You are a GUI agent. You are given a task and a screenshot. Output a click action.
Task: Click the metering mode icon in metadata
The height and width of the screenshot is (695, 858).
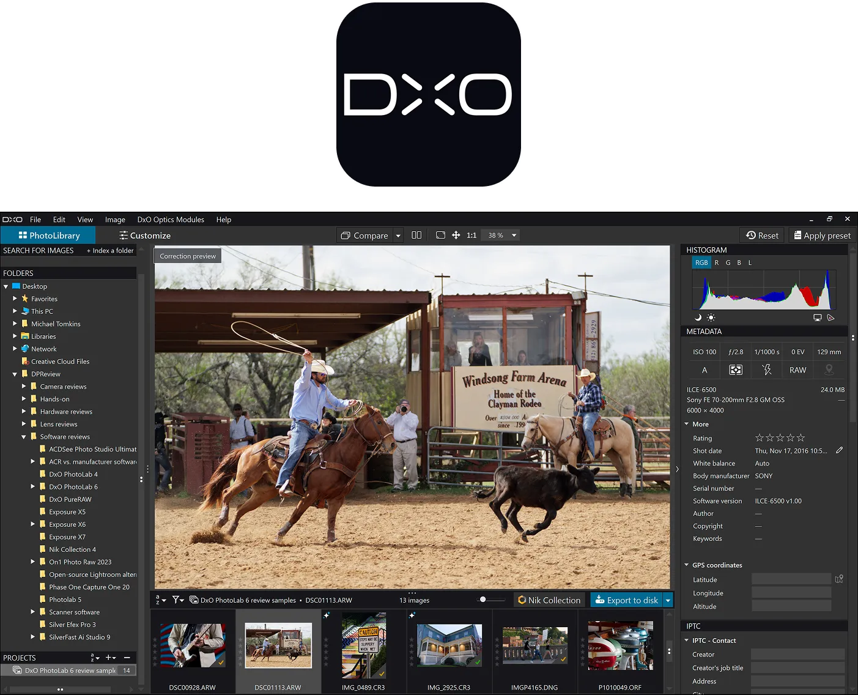pos(736,370)
